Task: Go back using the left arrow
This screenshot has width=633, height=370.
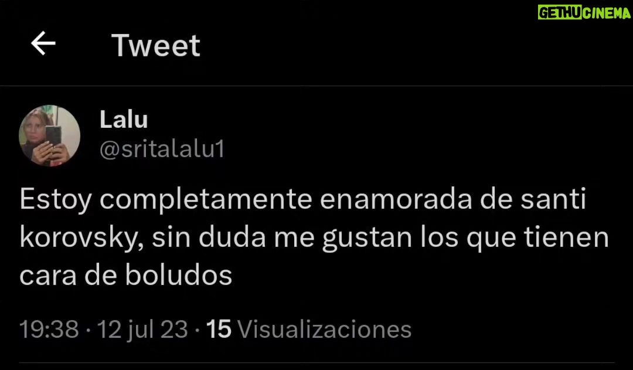Action: coord(43,43)
